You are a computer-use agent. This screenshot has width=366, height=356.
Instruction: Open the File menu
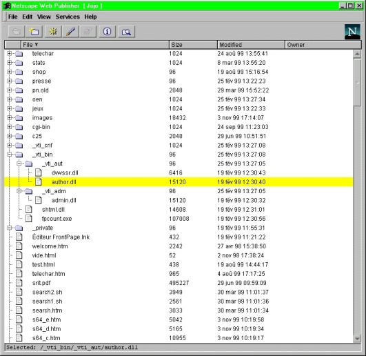[x=13, y=17]
